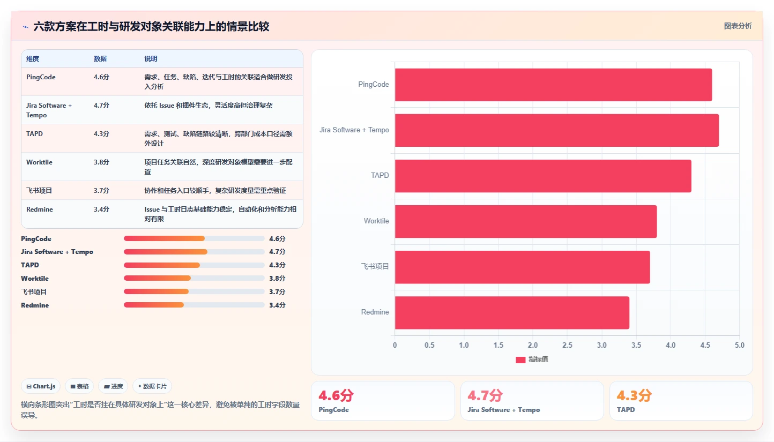Open the 4.7分 Jira Software + Tempo card
Screen dimensions: 774x442
pyautogui.click(x=532, y=401)
